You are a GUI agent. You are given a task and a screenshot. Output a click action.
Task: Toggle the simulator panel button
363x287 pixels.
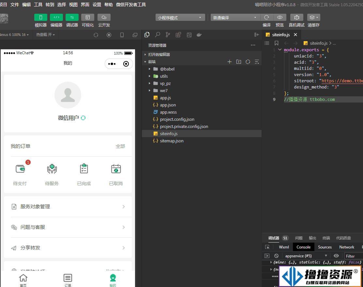point(41,17)
